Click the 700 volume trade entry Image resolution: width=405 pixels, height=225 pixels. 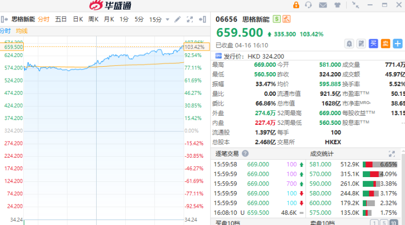[292, 184]
